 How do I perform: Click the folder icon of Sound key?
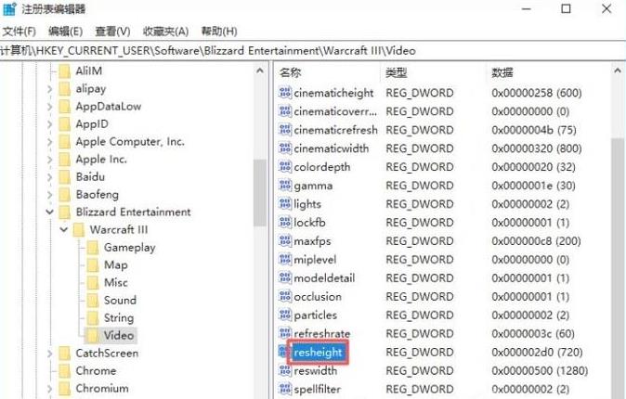tap(93, 300)
